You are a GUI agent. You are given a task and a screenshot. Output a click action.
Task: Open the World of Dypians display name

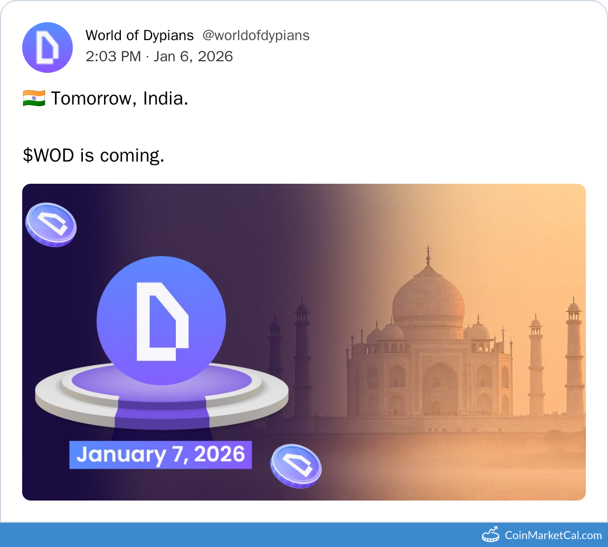tap(139, 35)
